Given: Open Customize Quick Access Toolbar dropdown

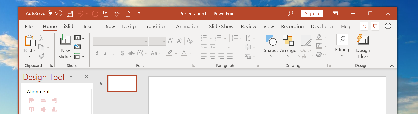Looking at the screenshot, I should pyautogui.click(x=139, y=14).
